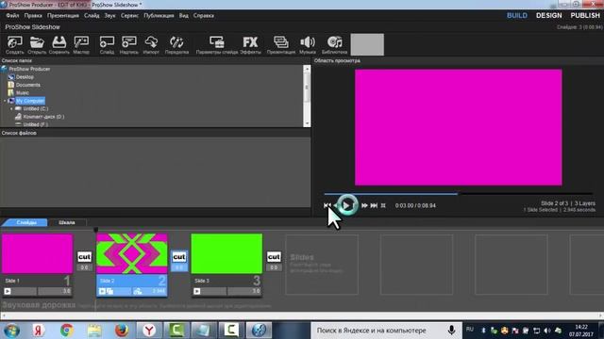The width and height of the screenshot is (604, 339).
Task: Click cut transition after Slide 3
Action: (274, 256)
